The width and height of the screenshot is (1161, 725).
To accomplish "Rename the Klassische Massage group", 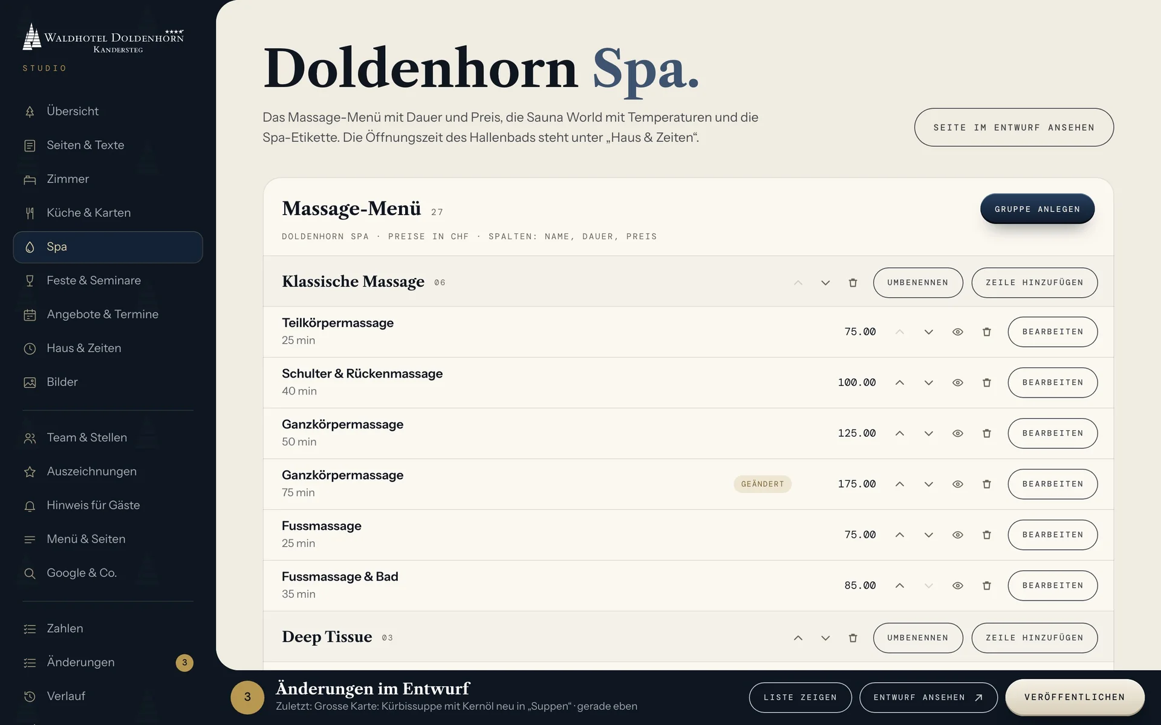I will pyautogui.click(x=917, y=283).
